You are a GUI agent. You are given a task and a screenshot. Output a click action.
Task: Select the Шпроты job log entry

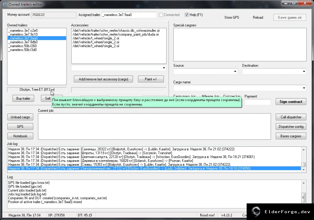pyautogui.click(x=154, y=153)
